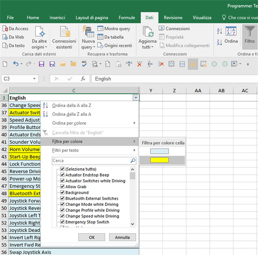
Task: Click the padlock protect sheet icon
Action: (x=193, y=64)
